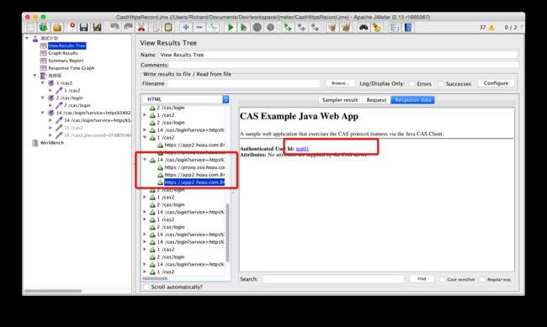This screenshot has height=327, width=547.
Task: Select highlighted https://app2.hoau.com result row
Action: [194, 182]
